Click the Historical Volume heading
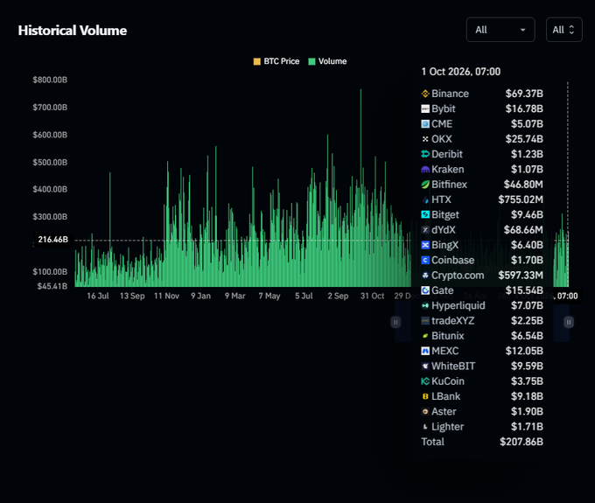Viewport: 595px width, 503px height. point(73,31)
